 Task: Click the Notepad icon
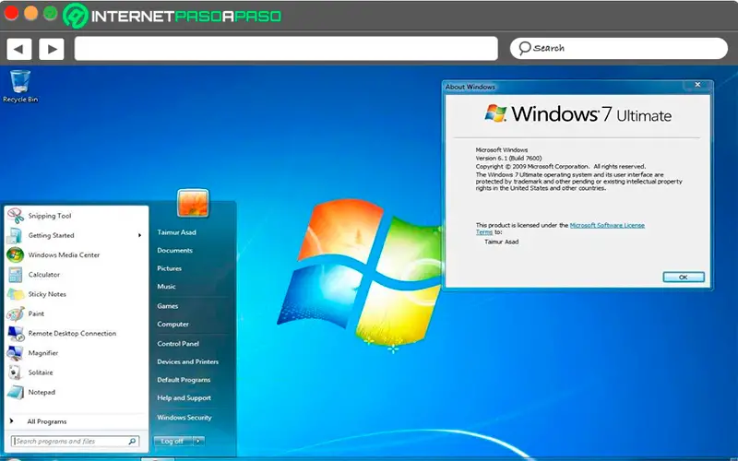(x=15, y=393)
